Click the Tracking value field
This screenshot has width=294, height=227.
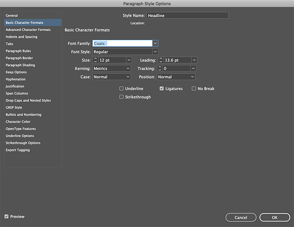pyautogui.click(x=176, y=69)
